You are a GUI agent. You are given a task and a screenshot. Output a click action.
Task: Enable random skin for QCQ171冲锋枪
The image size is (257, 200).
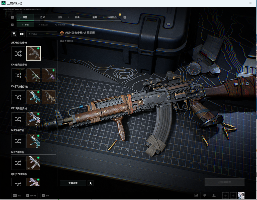pyautogui.click(x=18, y=182)
